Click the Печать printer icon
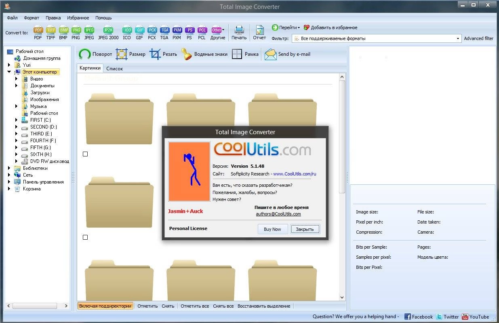 (239, 33)
